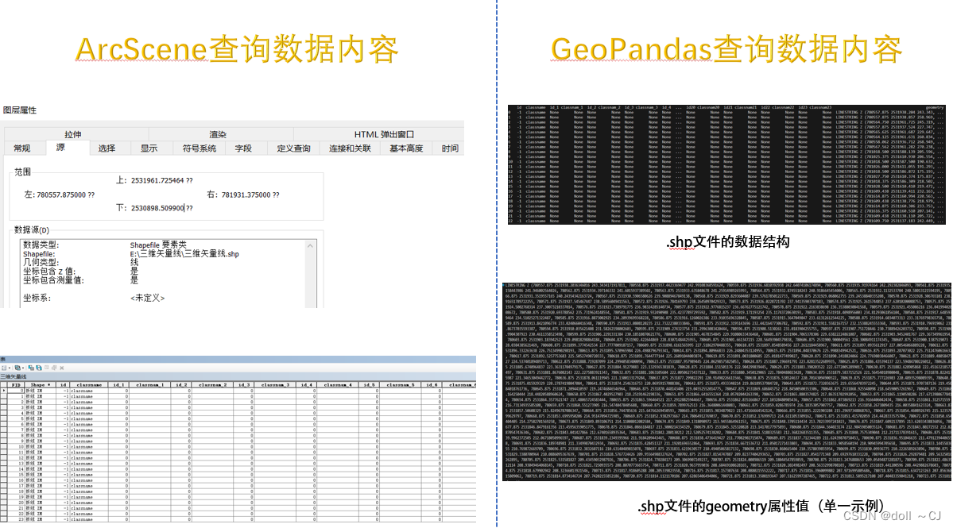The image size is (953, 528).
Task: Click the classnam_5 column header
Action: tap(400, 385)
